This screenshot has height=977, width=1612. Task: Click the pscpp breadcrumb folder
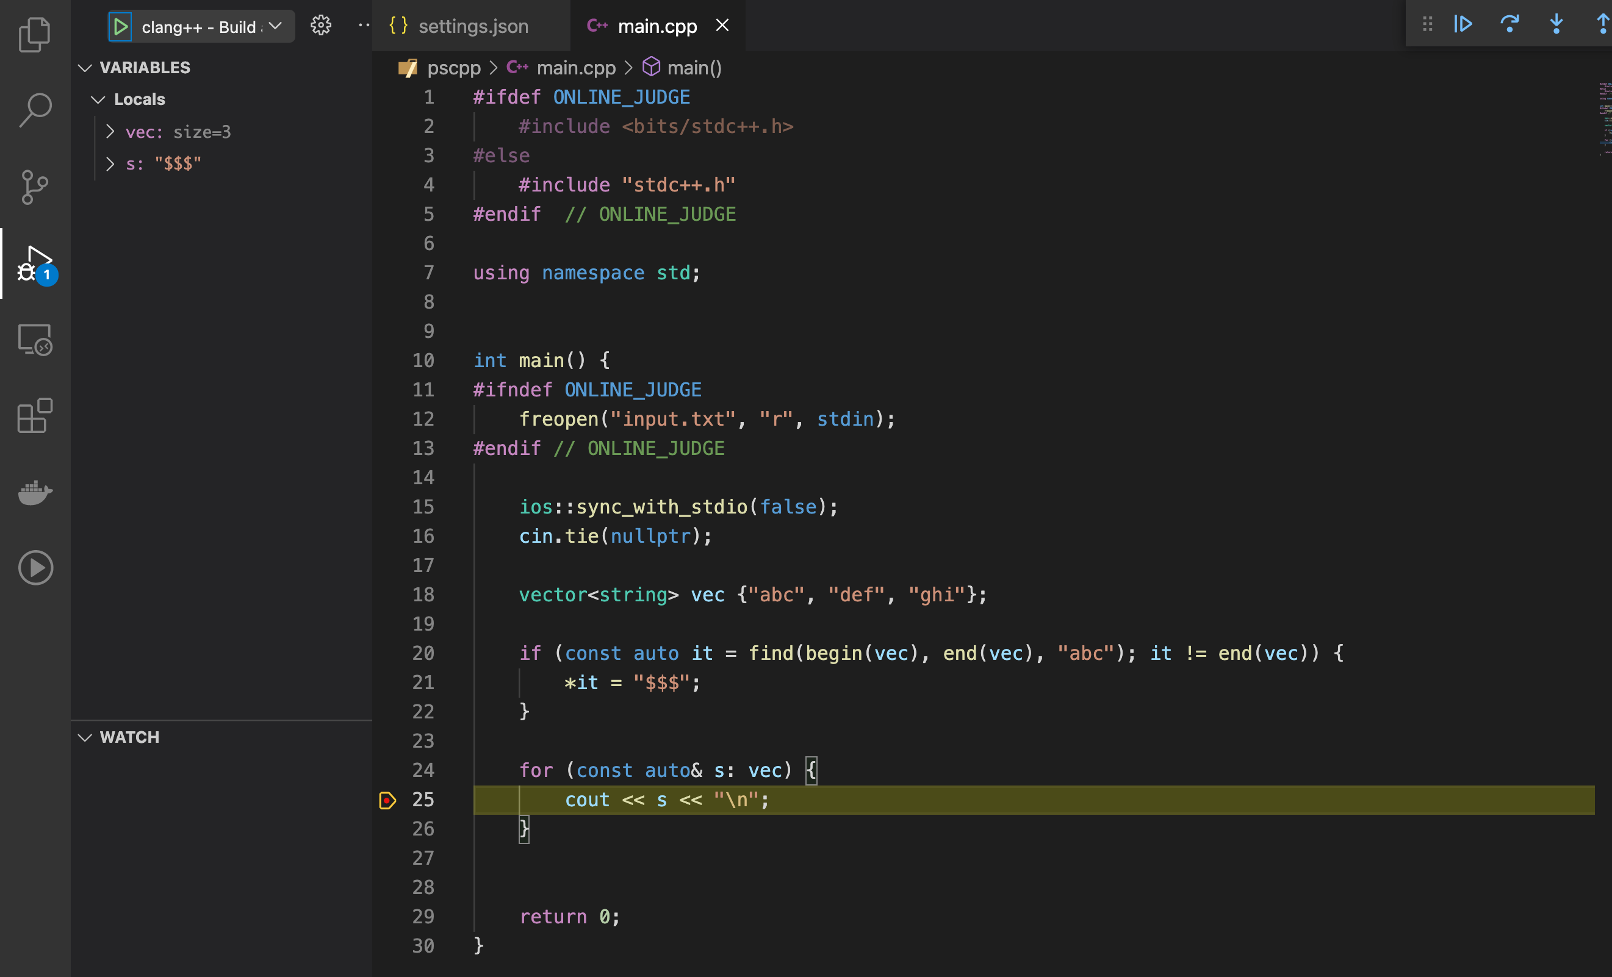pos(453,68)
